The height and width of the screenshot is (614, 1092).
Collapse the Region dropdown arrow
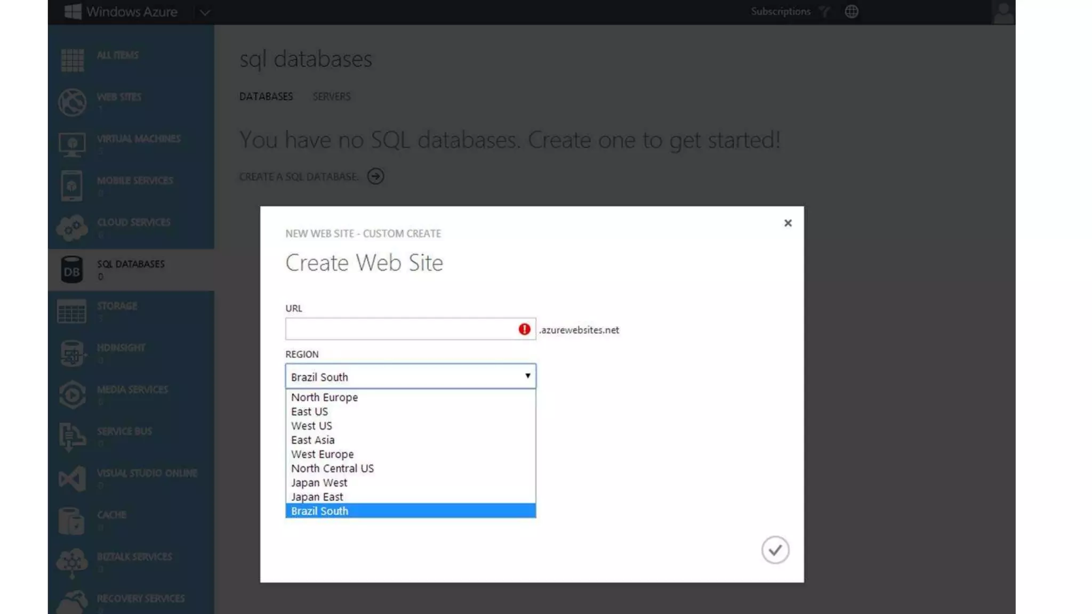pos(527,376)
